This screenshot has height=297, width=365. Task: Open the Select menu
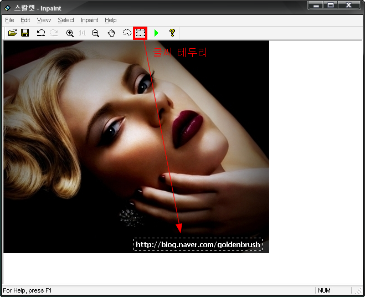tap(66, 20)
